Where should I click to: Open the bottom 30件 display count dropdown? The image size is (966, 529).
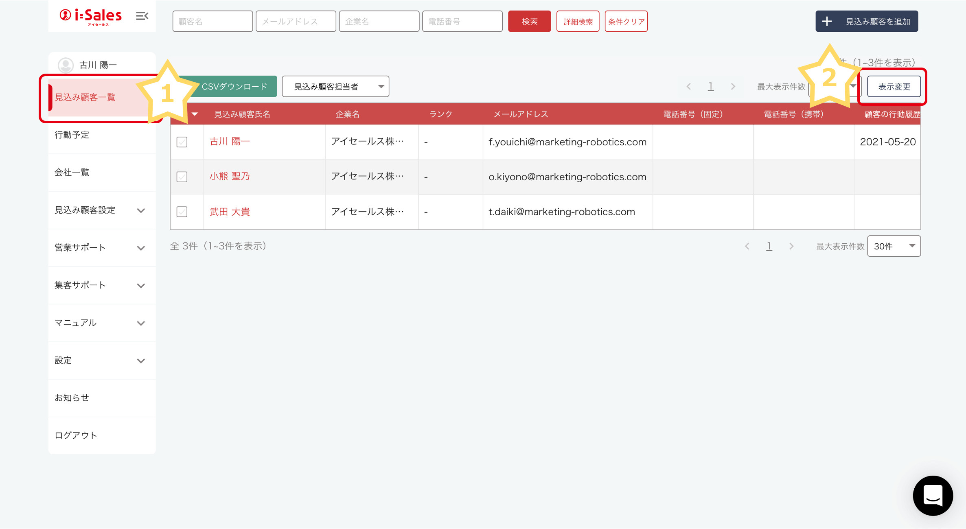point(894,246)
